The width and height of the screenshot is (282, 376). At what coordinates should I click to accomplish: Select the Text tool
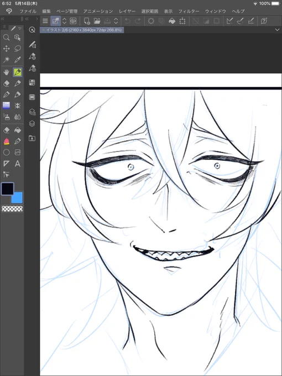pyautogui.click(x=17, y=164)
